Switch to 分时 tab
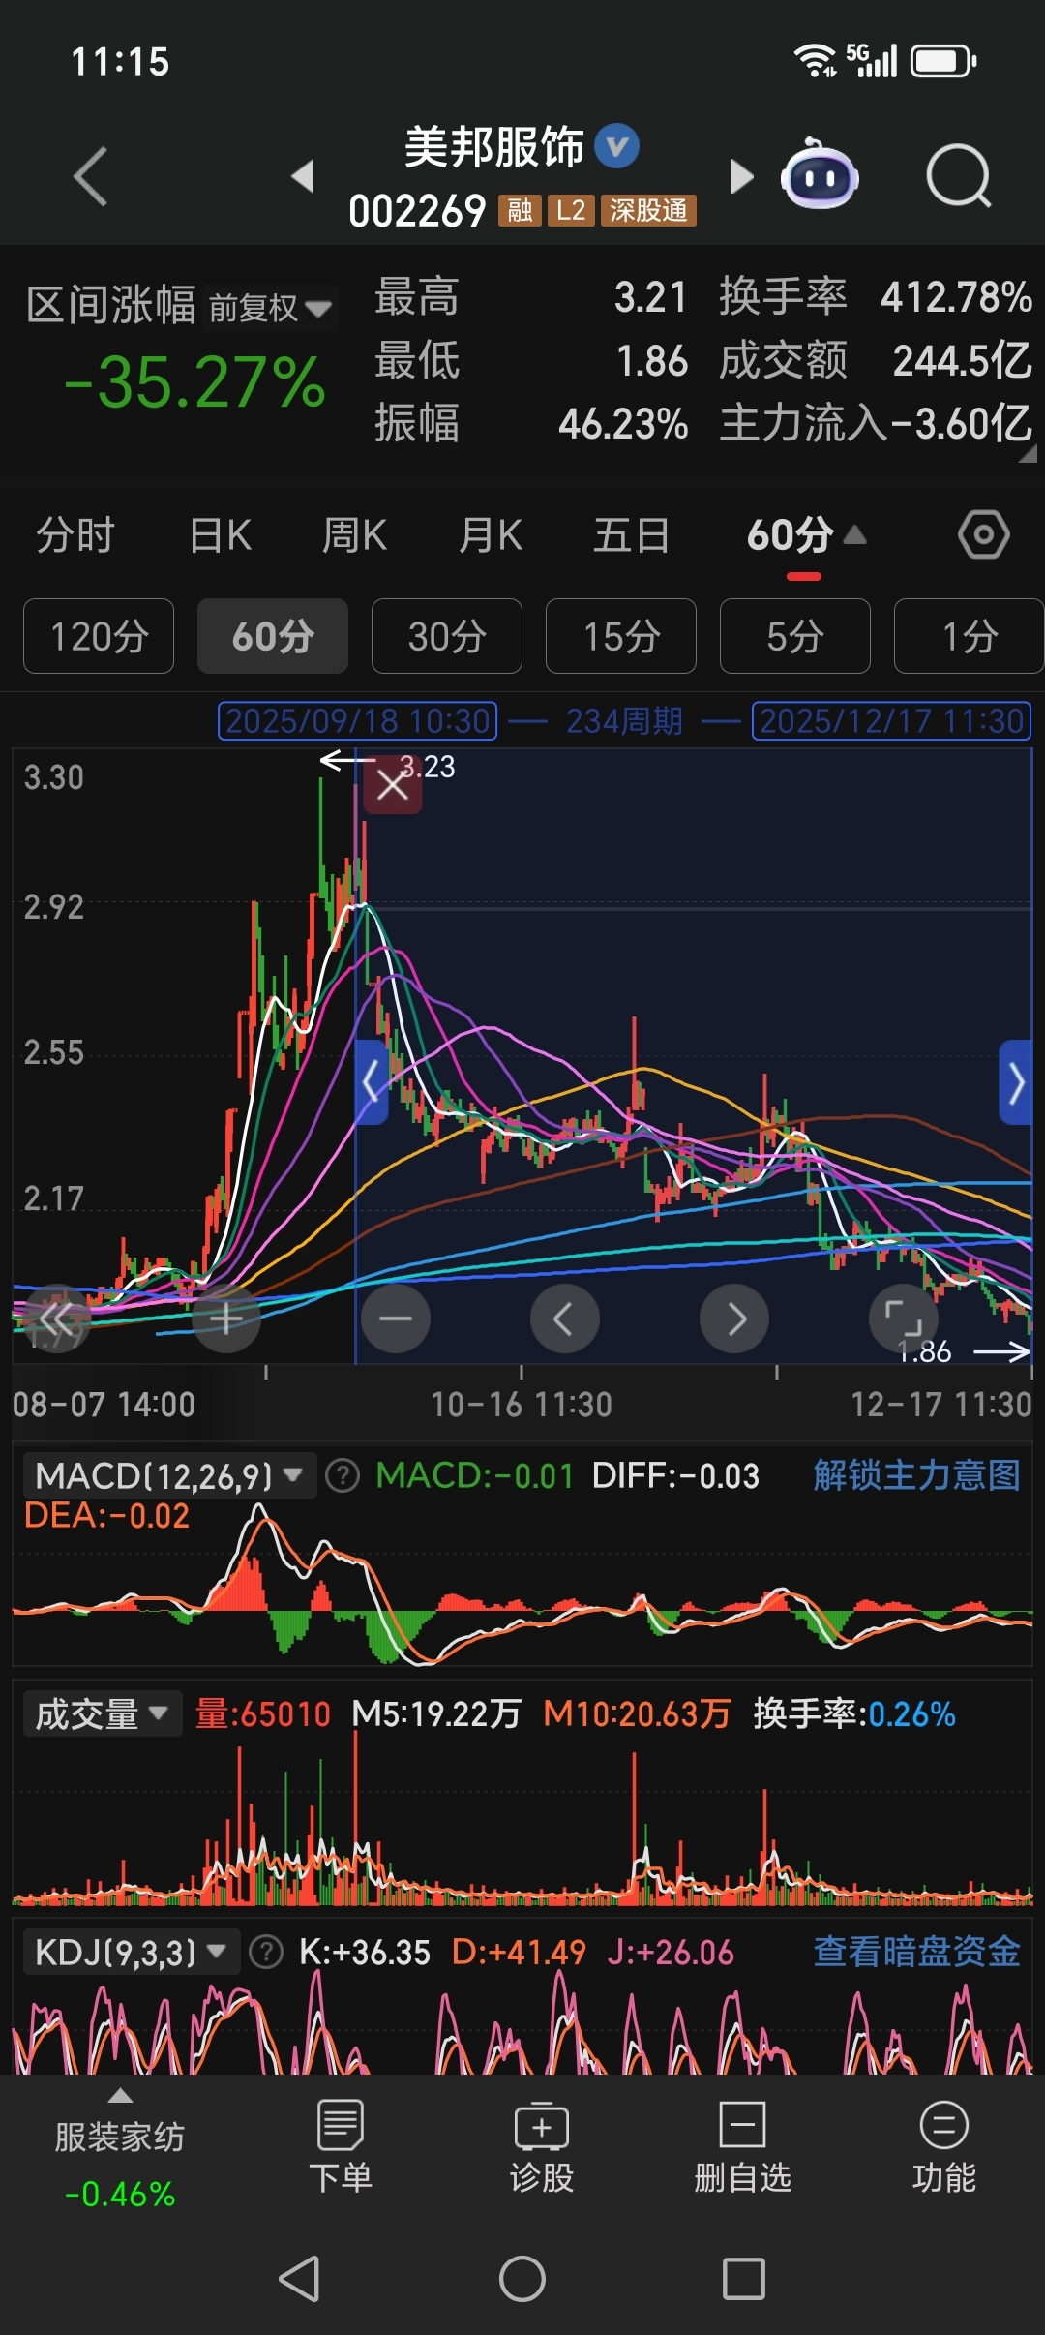 pos(75,535)
